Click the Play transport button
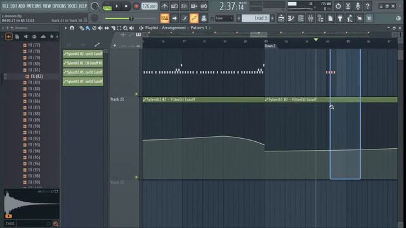The width and height of the screenshot is (406, 228). point(117,6)
